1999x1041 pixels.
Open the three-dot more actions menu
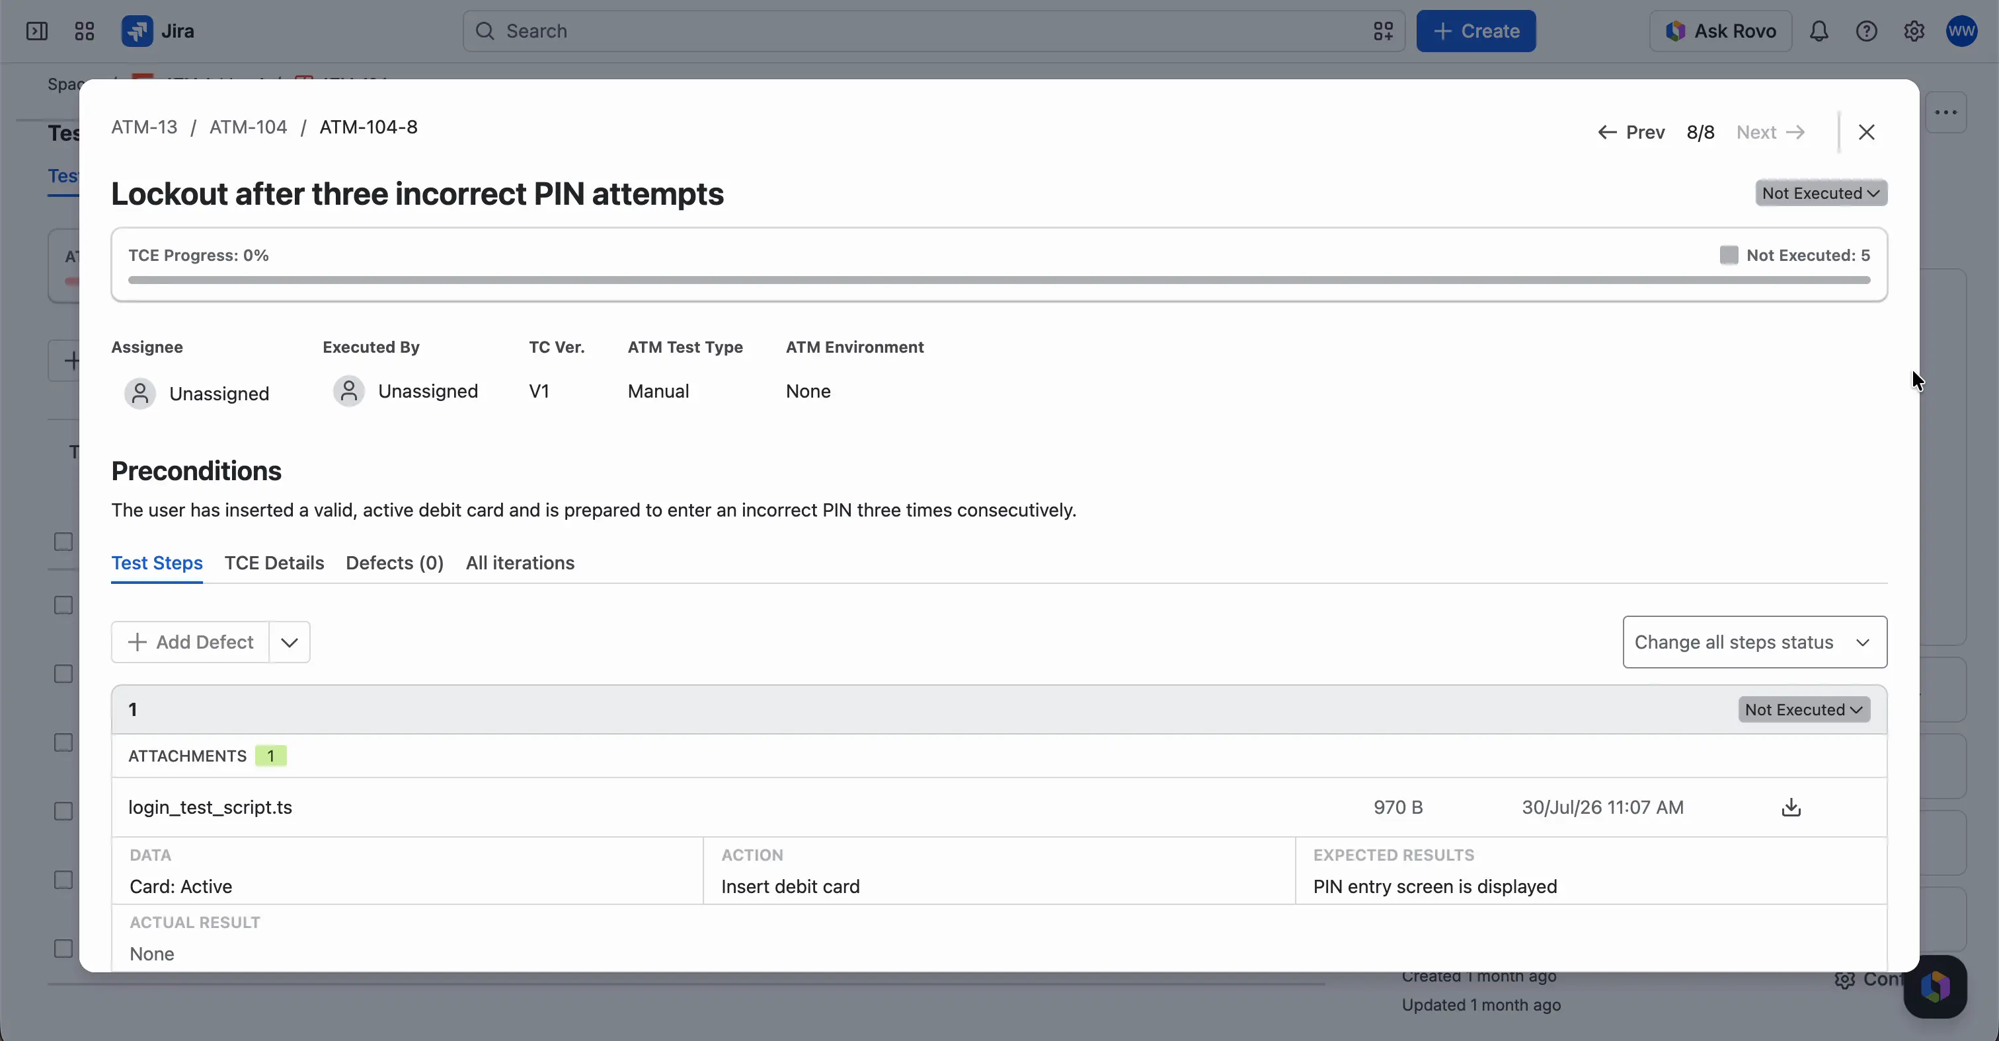pyautogui.click(x=1945, y=112)
